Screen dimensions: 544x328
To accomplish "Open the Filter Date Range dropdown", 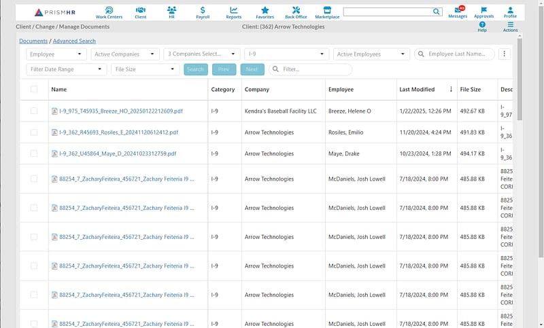I will [67, 69].
